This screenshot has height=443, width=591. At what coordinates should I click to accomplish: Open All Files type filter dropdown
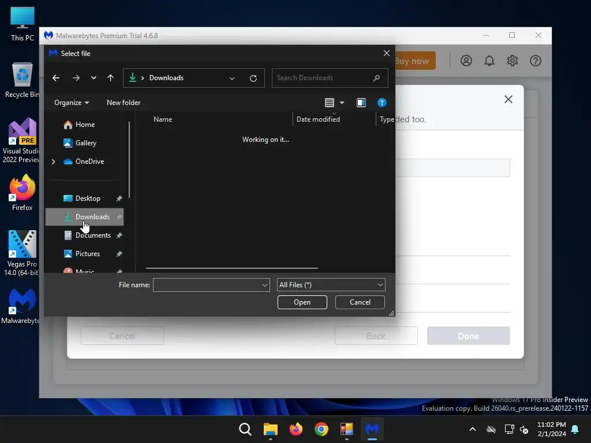tap(331, 285)
